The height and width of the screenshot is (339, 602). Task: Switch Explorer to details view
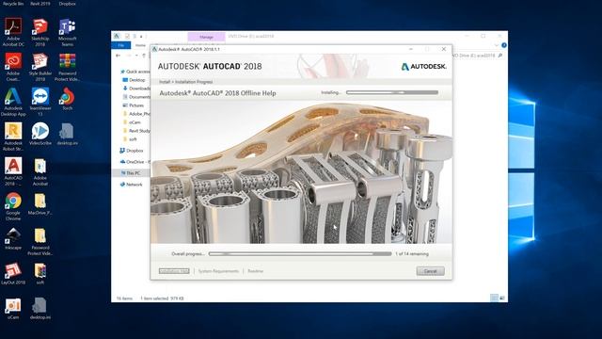pyautogui.click(x=494, y=298)
